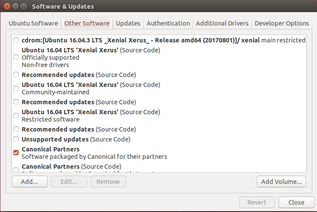317x212 pixels.
Task: Open the Additional Drivers tab
Action: point(222,23)
